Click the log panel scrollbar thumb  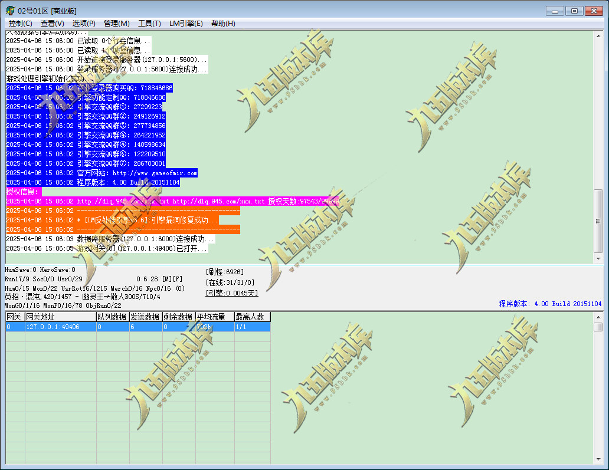click(x=598, y=221)
